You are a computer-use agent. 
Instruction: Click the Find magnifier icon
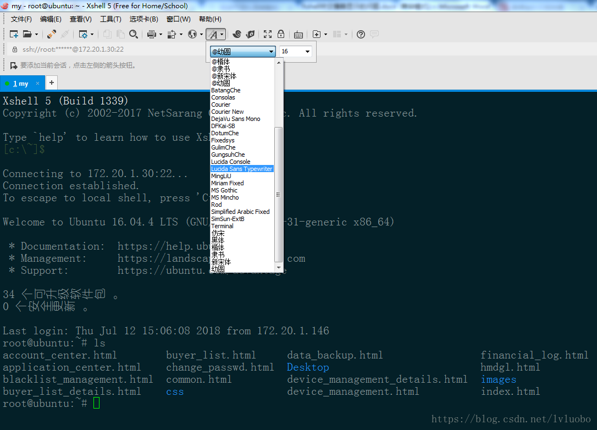[134, 34]
